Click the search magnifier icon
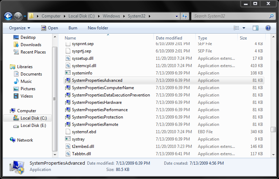 [x=271, y=16]
